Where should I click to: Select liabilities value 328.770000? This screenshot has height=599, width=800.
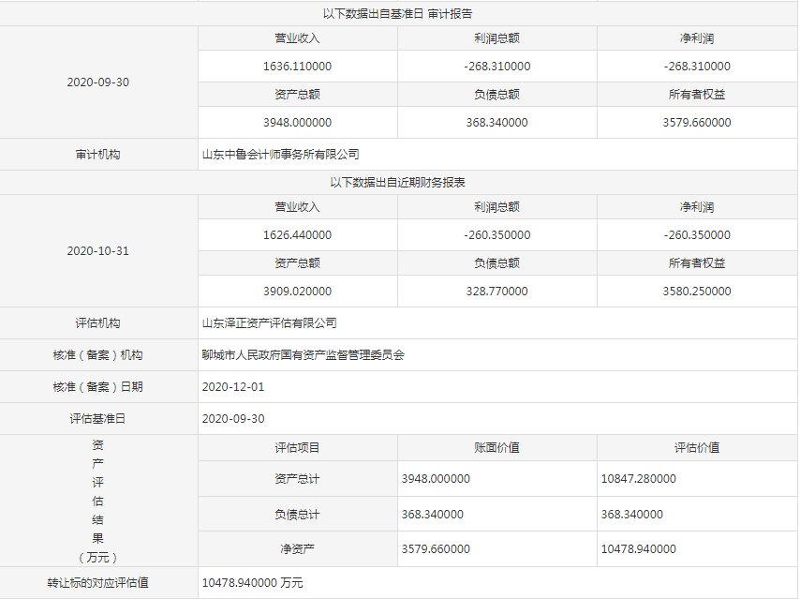pyautogui.click(x=496, y=292)
